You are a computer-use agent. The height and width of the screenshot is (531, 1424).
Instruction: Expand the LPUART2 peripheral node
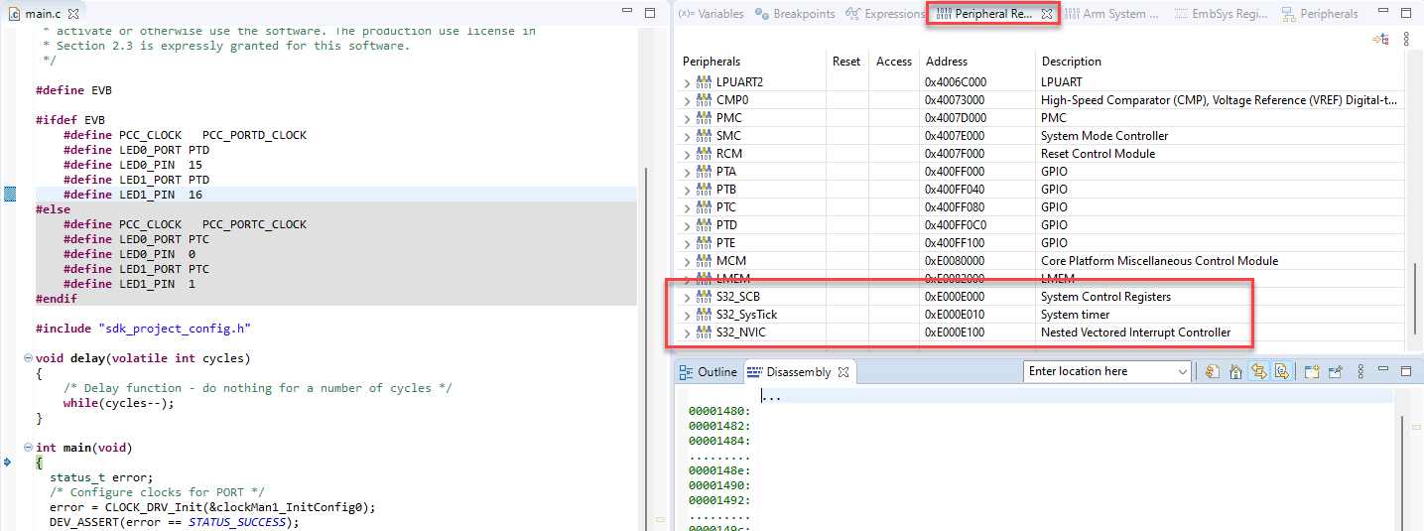click(687, 82)
